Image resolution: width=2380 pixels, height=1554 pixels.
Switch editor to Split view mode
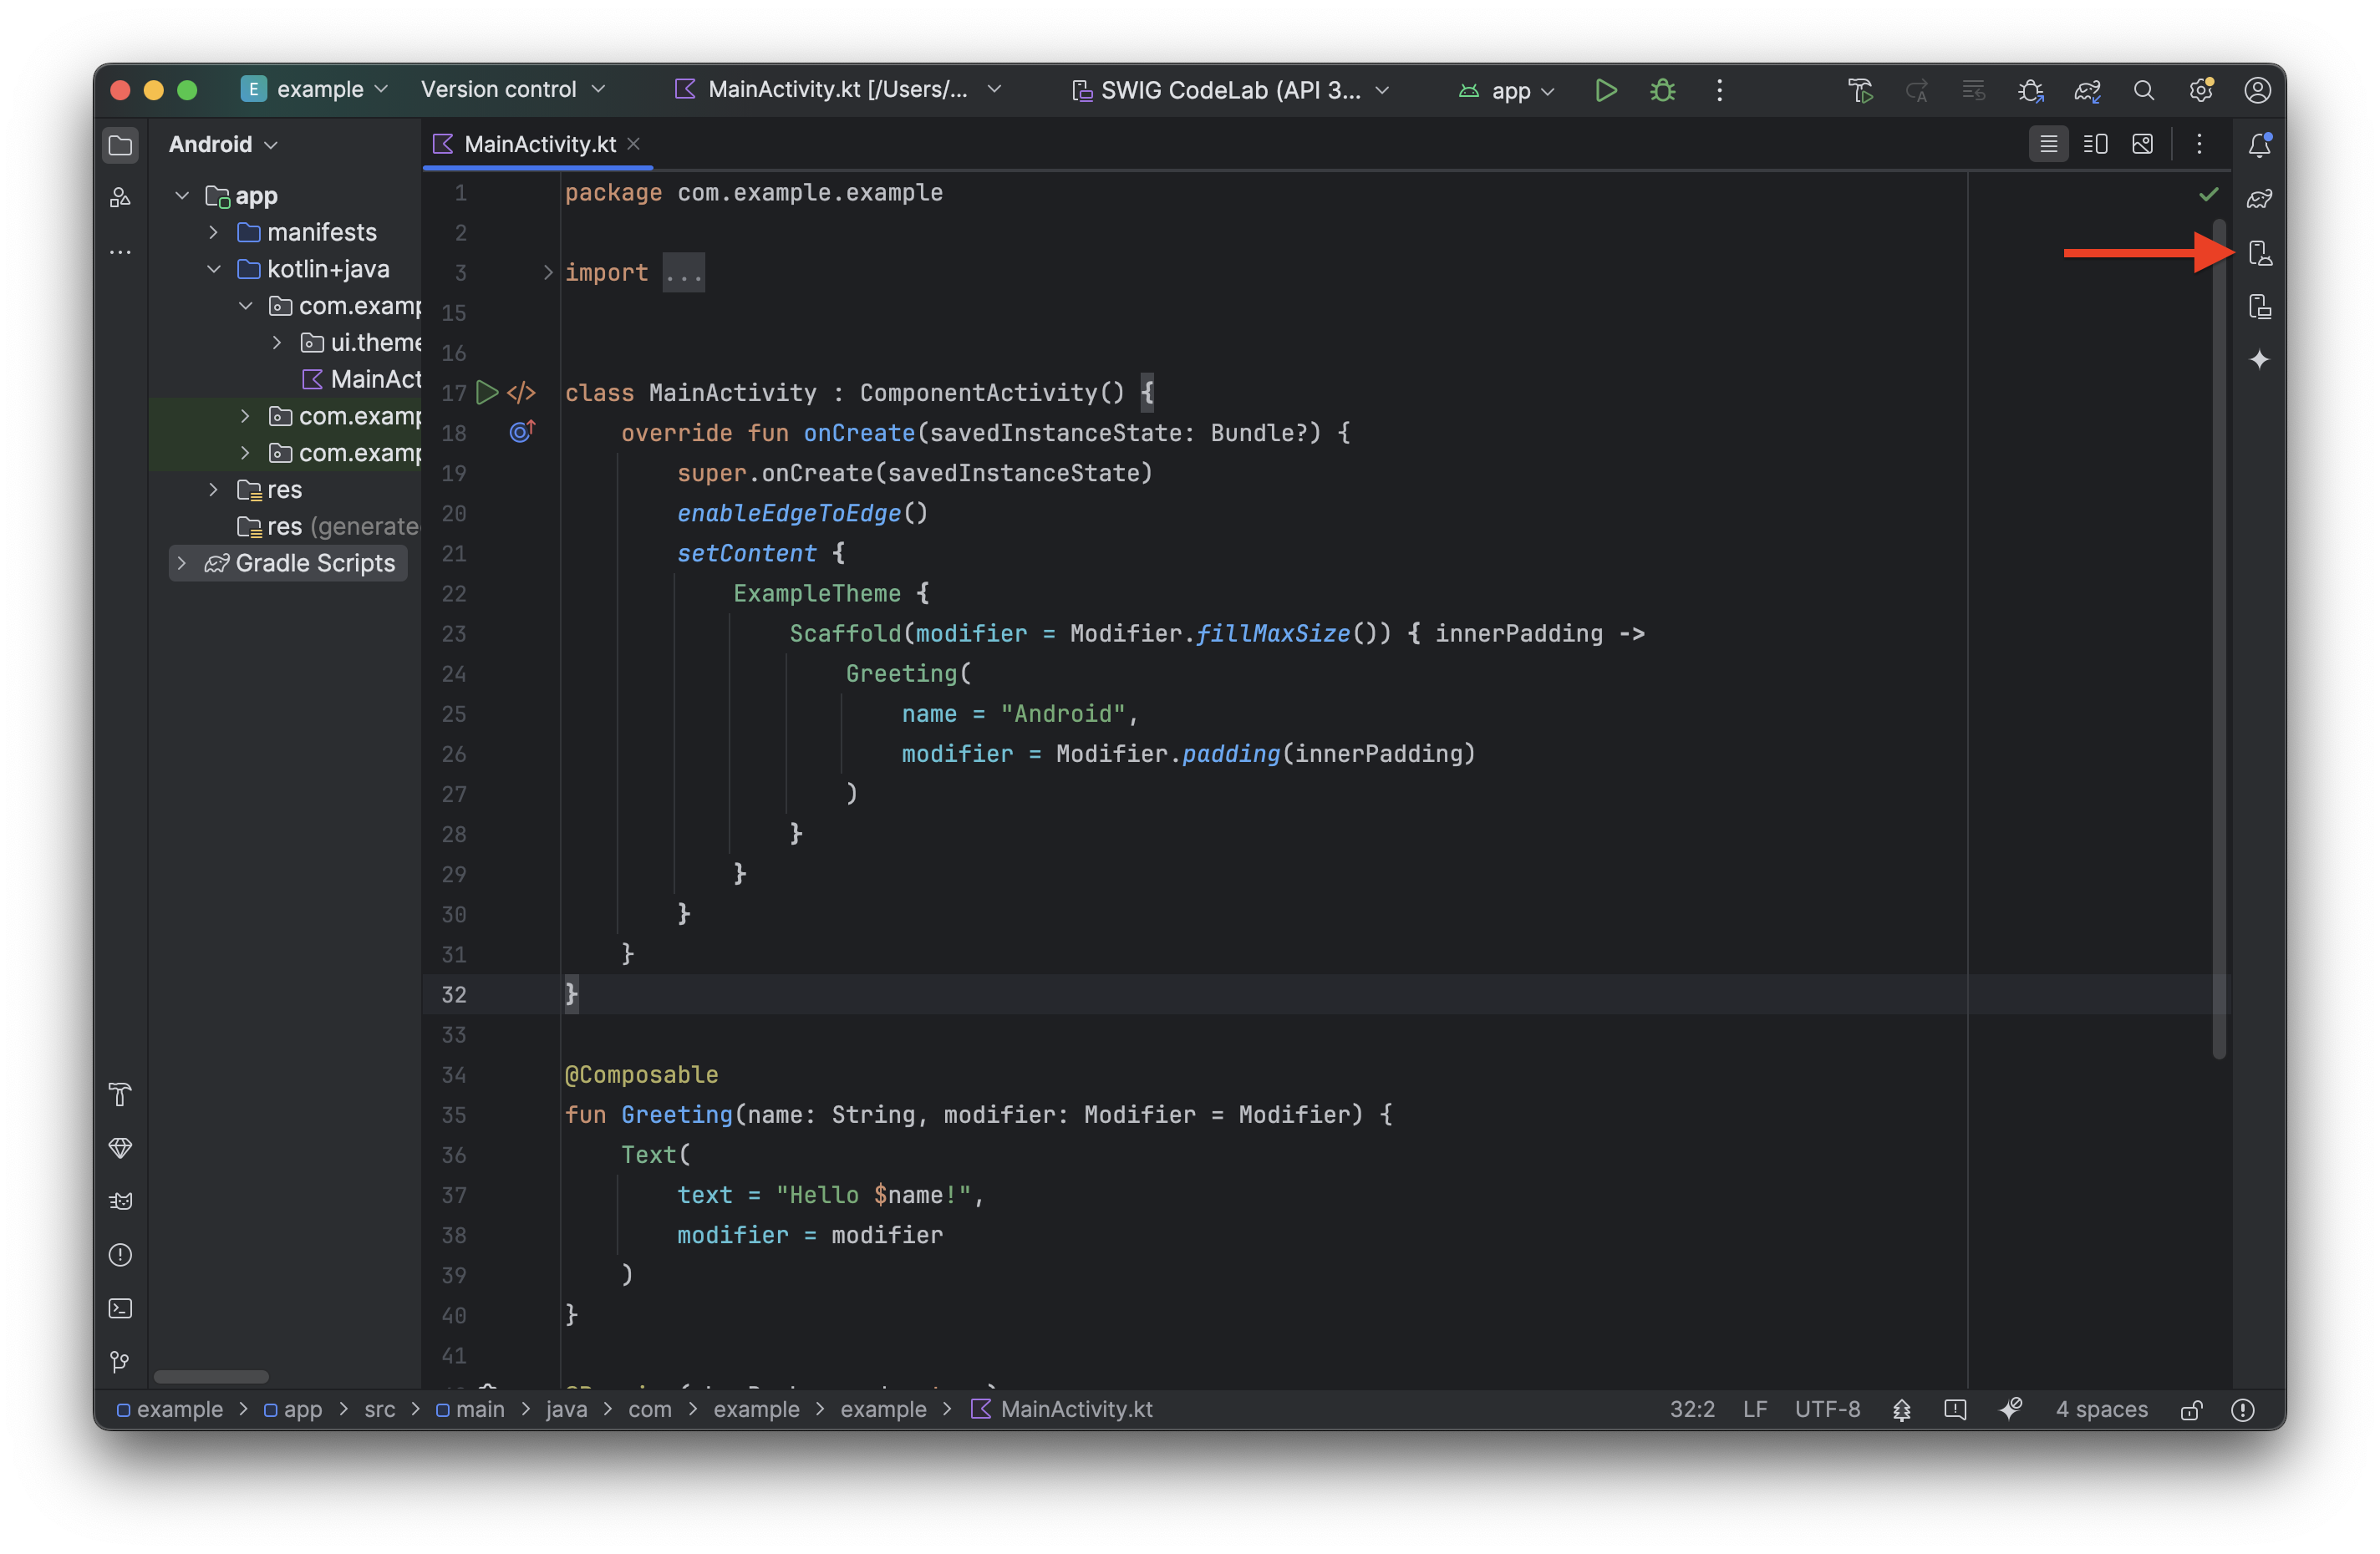pyautogui.click(x=2095, y=144)
